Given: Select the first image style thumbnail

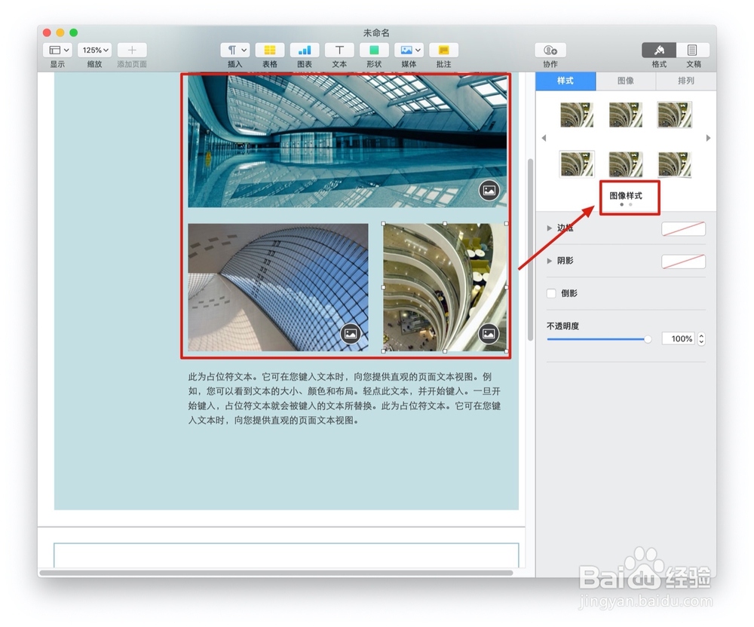Looking at the screenshot, I should 577,113.
